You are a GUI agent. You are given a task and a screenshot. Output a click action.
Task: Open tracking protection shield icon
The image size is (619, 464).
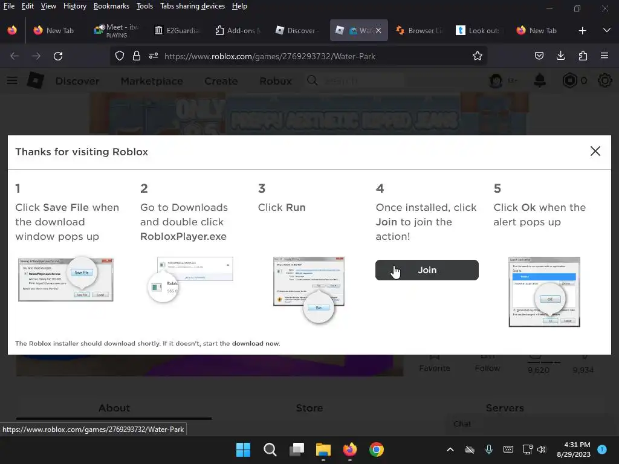pos(120,56)
